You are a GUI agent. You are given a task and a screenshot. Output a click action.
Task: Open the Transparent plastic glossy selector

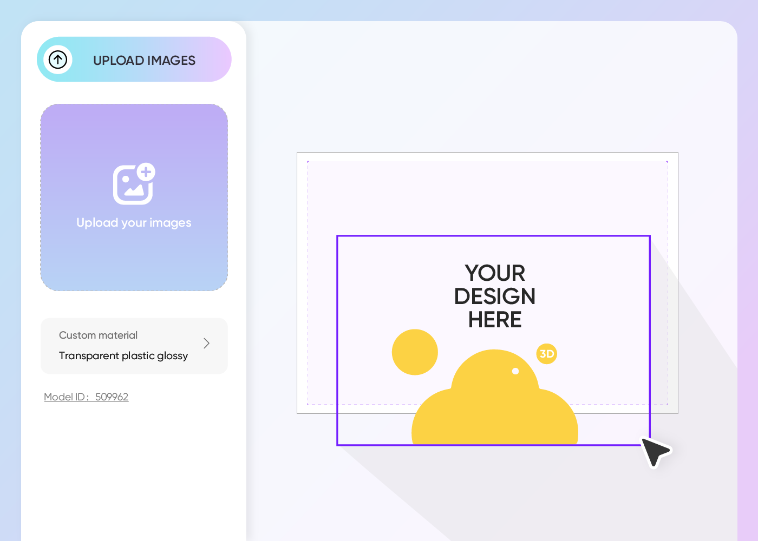[x=123, y=355]
